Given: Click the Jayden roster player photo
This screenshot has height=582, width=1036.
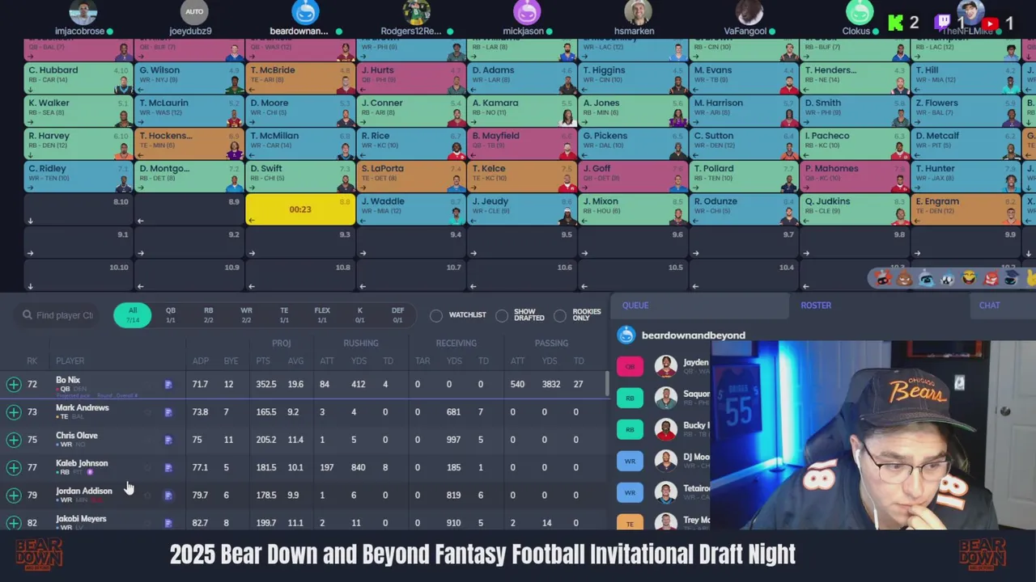Looking at the screenshot, I should [665, 366].
